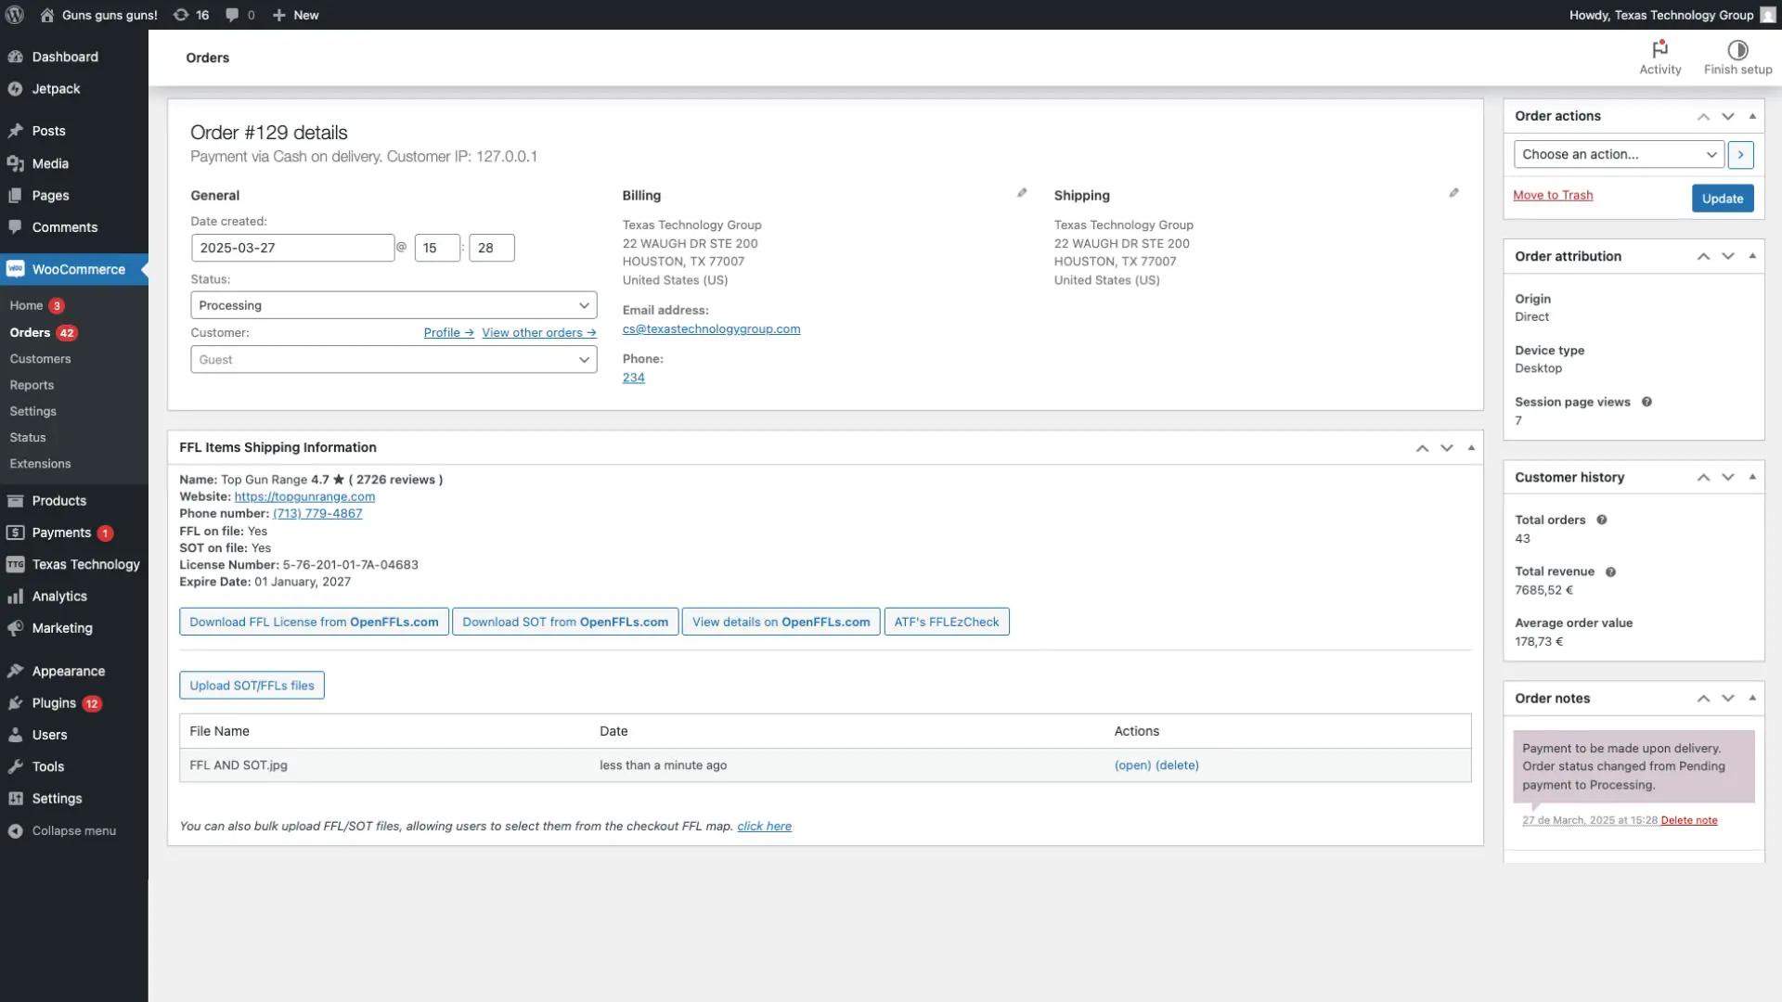Image resolution: width=1782 pixels, height=1002 pixels.
Task: Click the New content plus button
Action: click(295, 15)
